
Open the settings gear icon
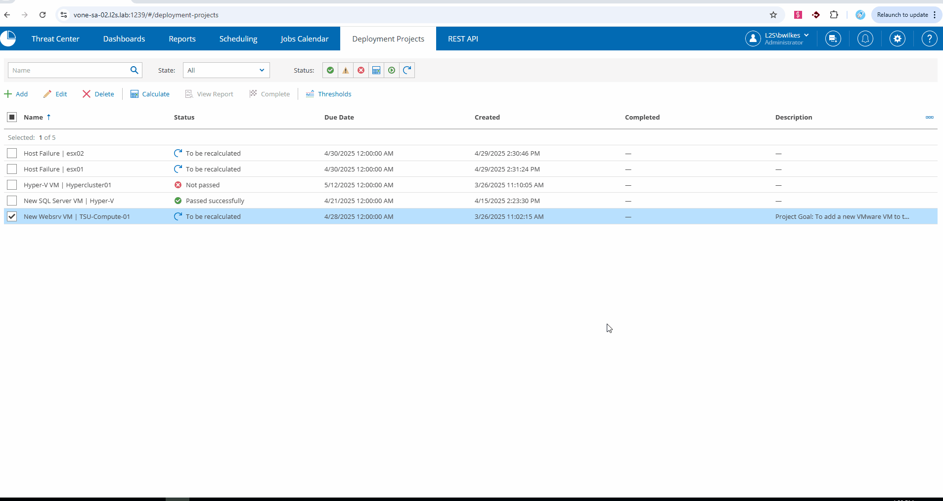(897, 39)
